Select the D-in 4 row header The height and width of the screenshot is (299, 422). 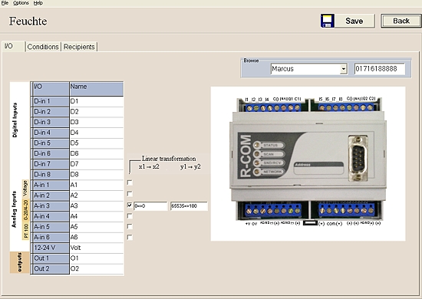[x=50, y=133]
